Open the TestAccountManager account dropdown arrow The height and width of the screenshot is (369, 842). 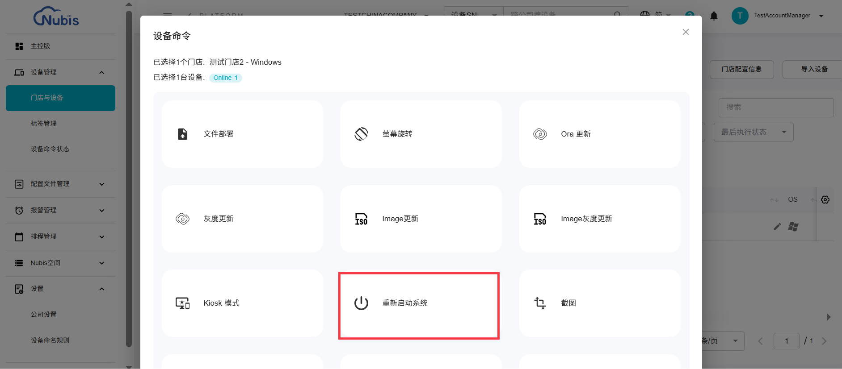(821, 16)
